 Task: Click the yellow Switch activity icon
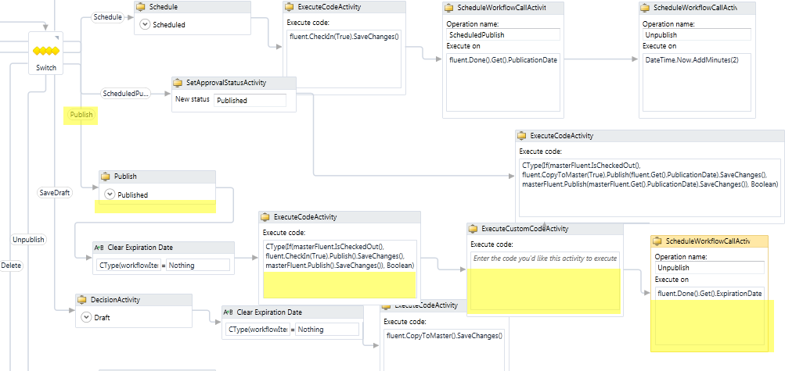tap(46, 52)
